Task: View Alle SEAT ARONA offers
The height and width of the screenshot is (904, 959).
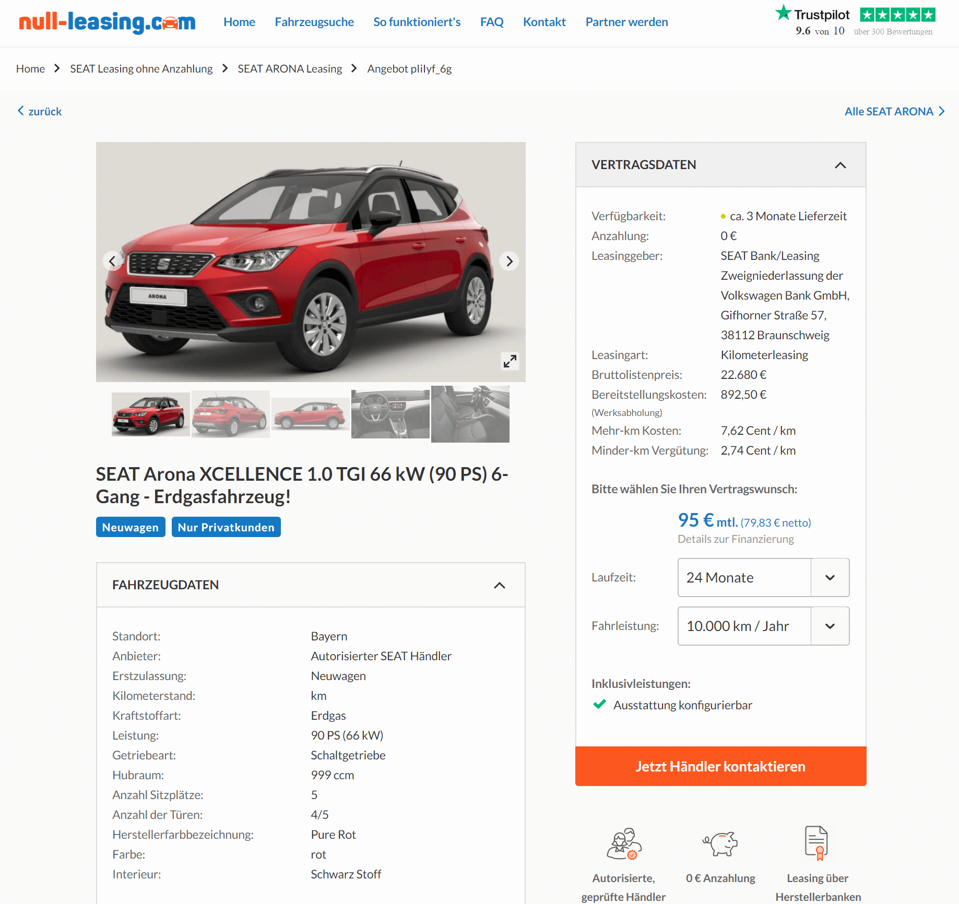Action: pos(895,111)
